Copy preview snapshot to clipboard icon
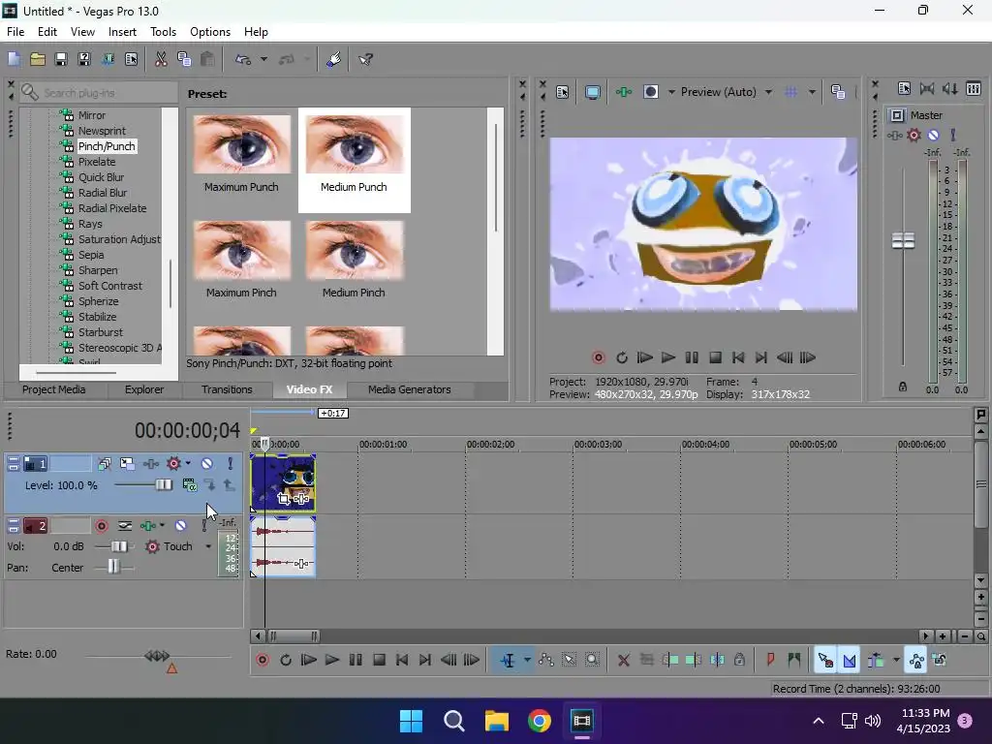 click(x=838, y=92)
